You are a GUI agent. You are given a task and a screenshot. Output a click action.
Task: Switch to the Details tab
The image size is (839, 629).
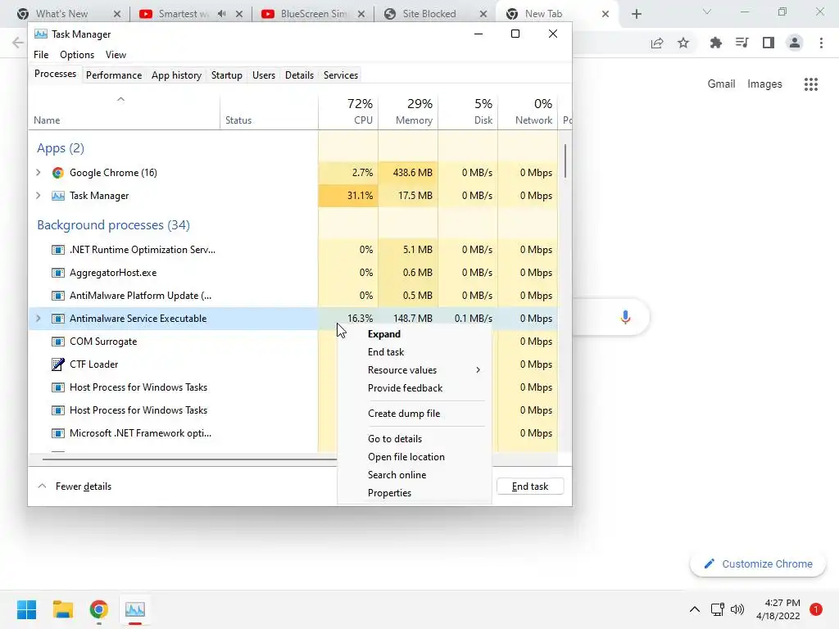point(299,75)
